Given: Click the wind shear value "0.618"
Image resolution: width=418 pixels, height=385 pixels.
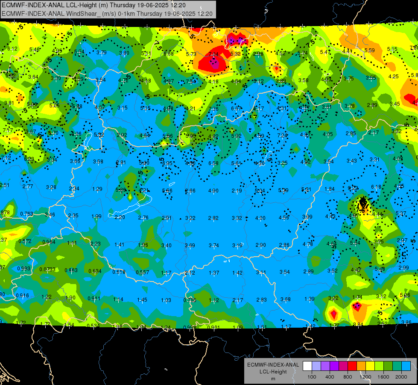Looking at the screenshot, I should (119, 272).
